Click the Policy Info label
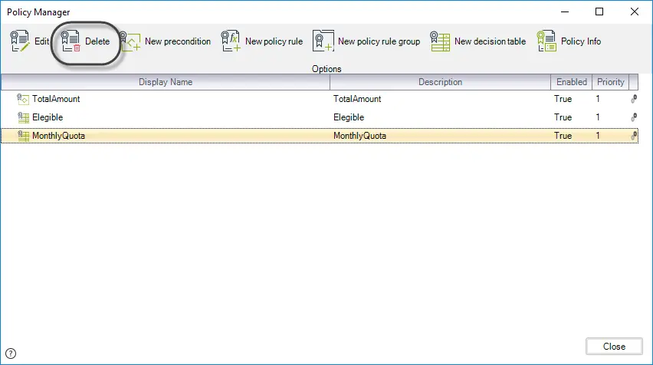Viewport: 653px width, 365px height. click(x=581, y=41)
